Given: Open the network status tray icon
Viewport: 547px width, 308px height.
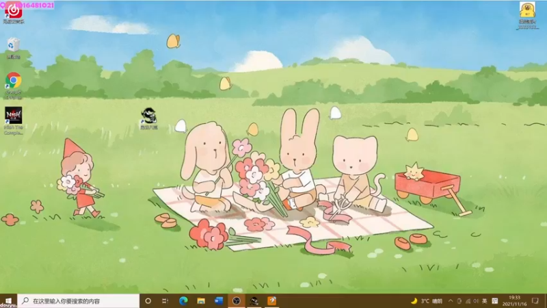Looking at the screenshot, I should pyautogui.click(x=468, y=300).
